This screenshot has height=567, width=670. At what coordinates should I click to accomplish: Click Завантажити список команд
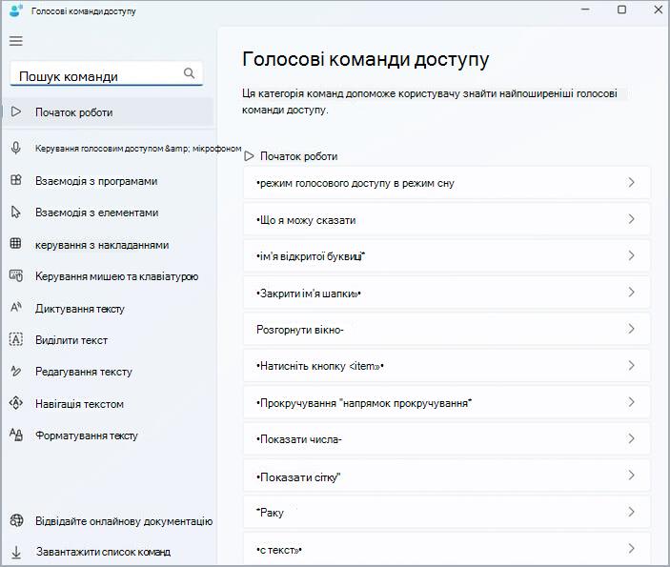pyautogui.click(x=103, y=552)
